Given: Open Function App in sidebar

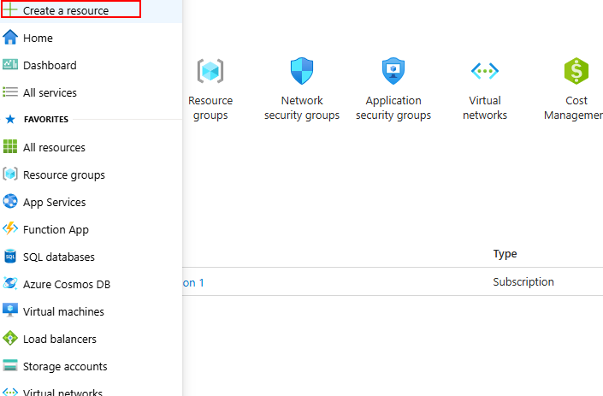Looking at the screenshot, I should pyautogui.click(x=56, y=229).
